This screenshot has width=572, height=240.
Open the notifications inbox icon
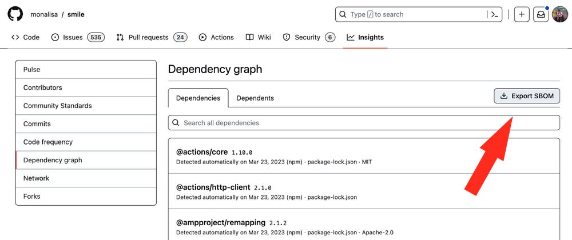tap(541, 14)
